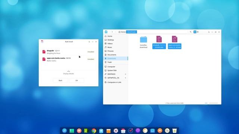Open Home in the file manager sidebar
Screen dimensions: 239x134
(x=115, y=36)
